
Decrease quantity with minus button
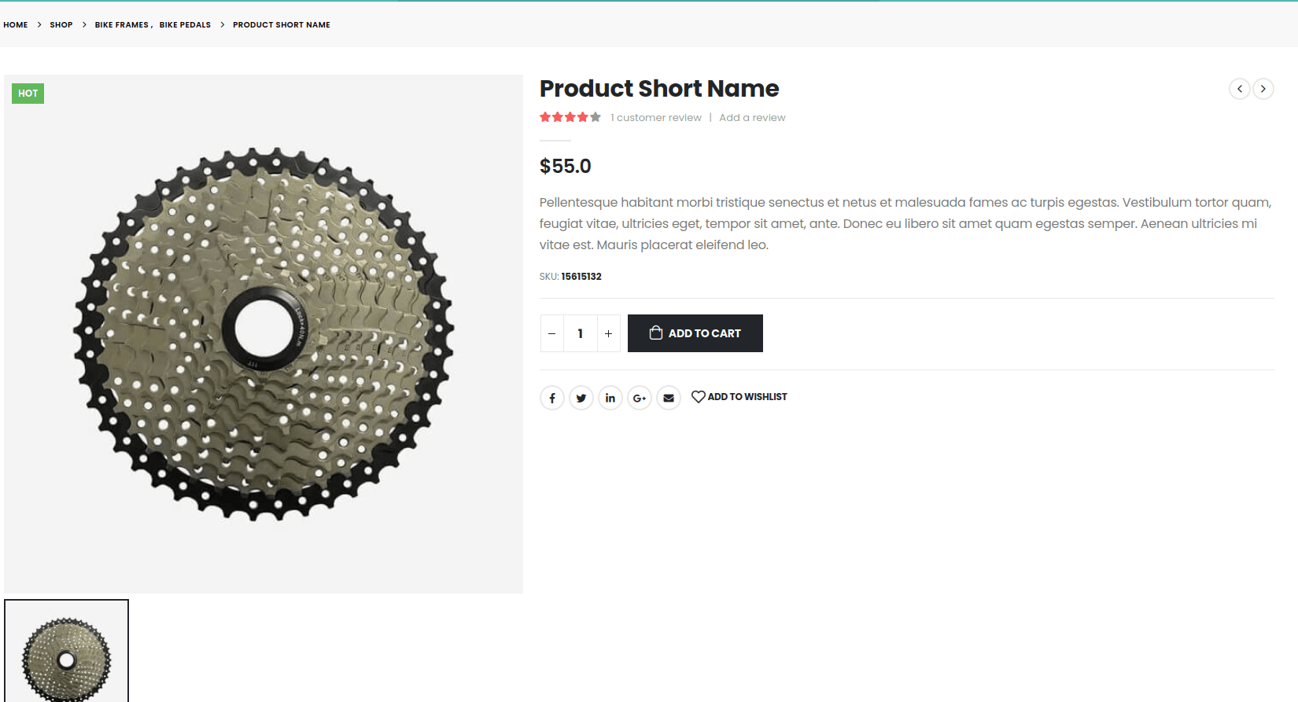(x=552, y=333)
